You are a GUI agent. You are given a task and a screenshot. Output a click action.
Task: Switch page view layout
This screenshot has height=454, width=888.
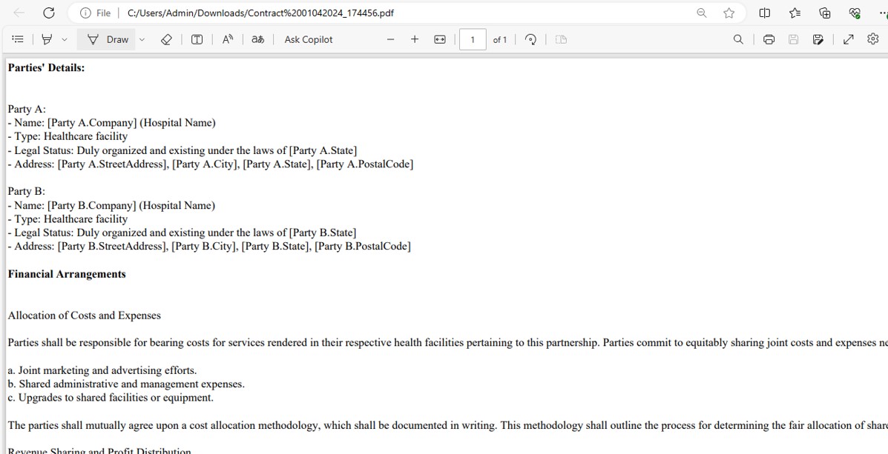tap(561, 39)
